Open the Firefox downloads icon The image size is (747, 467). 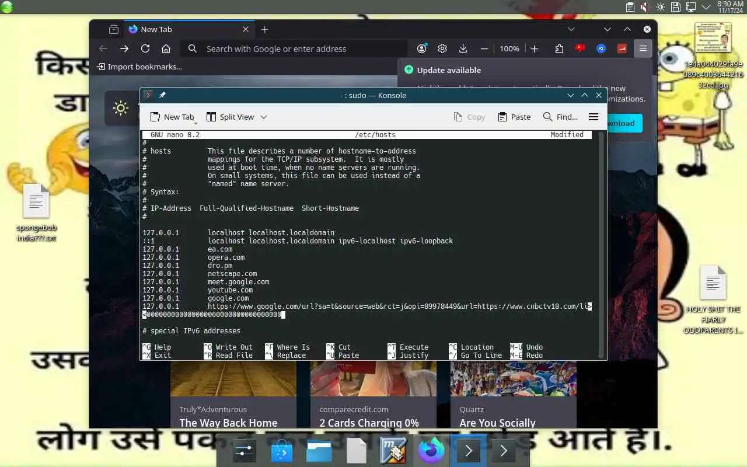463,49
